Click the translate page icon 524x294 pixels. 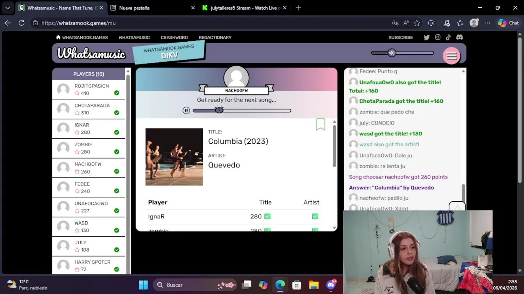pyautogui.click(x=395, y=23)
